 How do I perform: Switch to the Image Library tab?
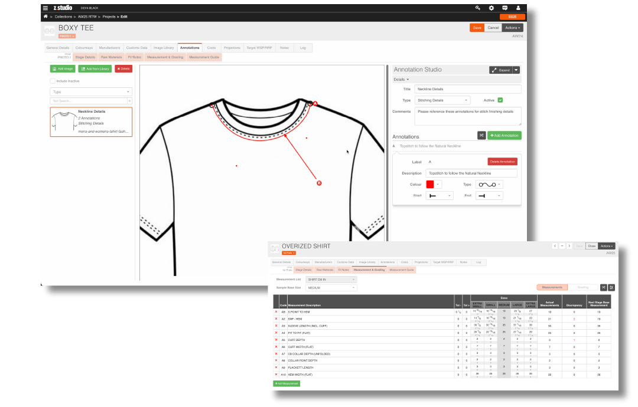164,47
